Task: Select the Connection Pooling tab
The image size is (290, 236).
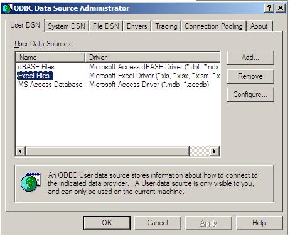Action: click(213, 26)
